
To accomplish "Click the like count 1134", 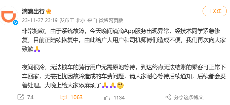I will 119,97.
